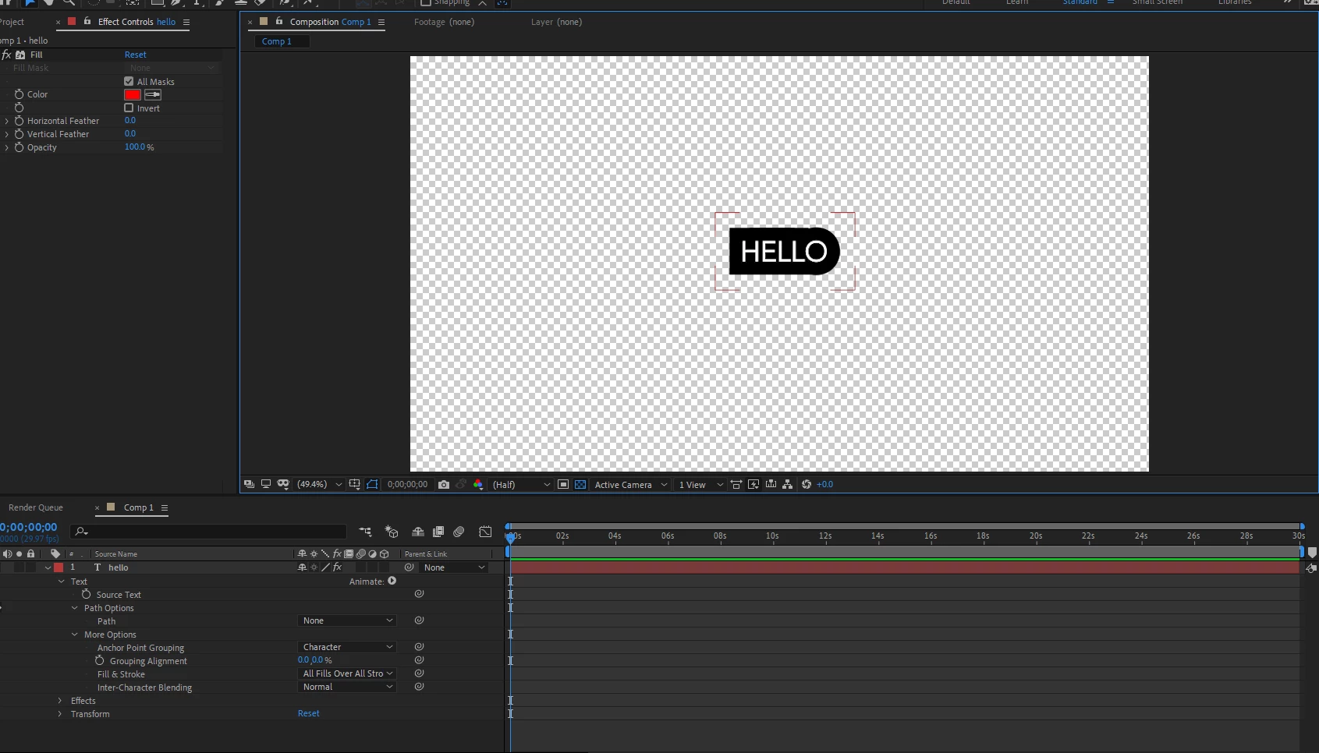This screenshot has width=1319, height=753.
Task: Click the Primary Viewer monitor icon
Action: [x=266, y=484]
